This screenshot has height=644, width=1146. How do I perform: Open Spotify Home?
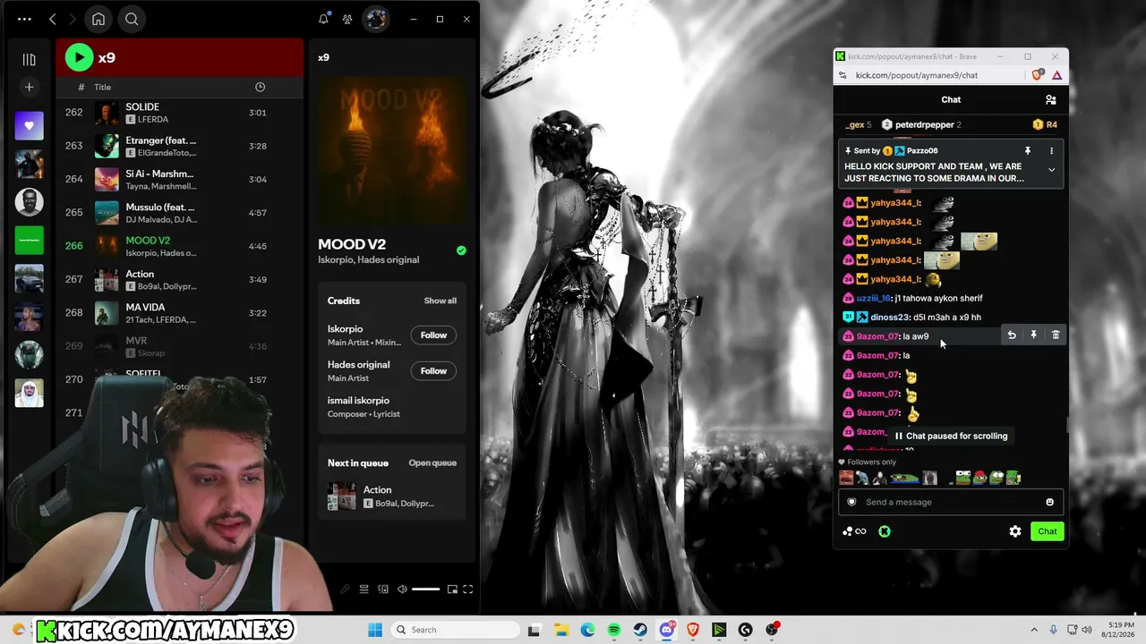tap(98, 19)
